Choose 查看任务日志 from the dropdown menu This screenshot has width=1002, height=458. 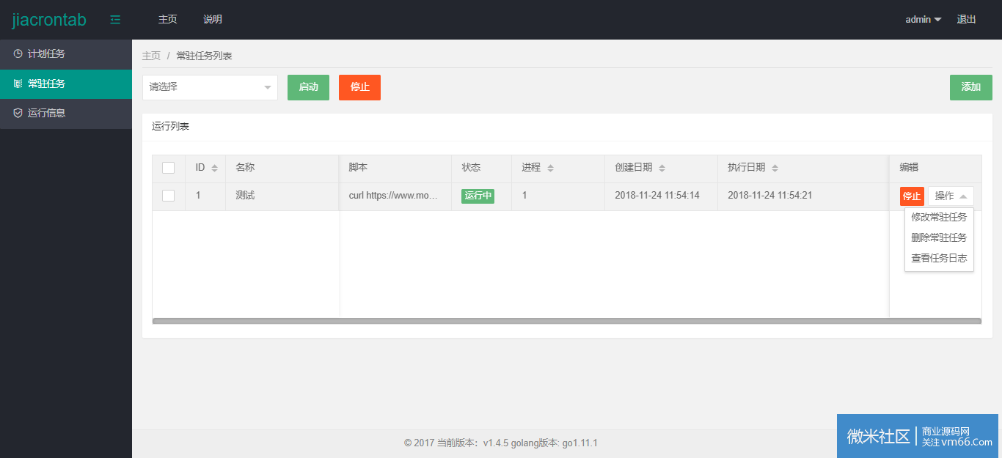tap(939, 258)
